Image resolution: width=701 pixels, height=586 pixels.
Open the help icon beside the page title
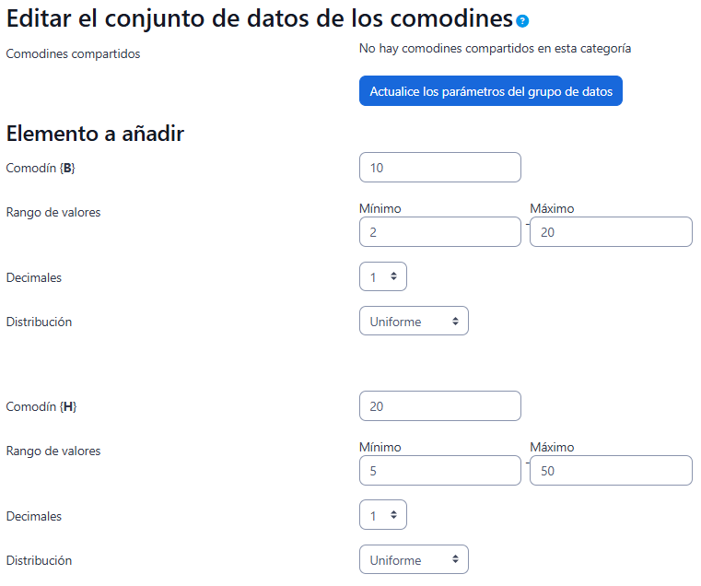[523, 21]
